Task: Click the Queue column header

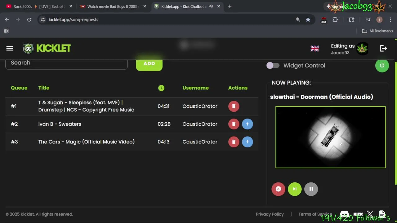Action: point(19,88)
